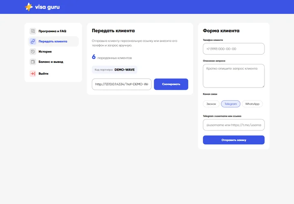Choose WhatsApp as contact channel
294x204 pixels.
click(252, 104)
